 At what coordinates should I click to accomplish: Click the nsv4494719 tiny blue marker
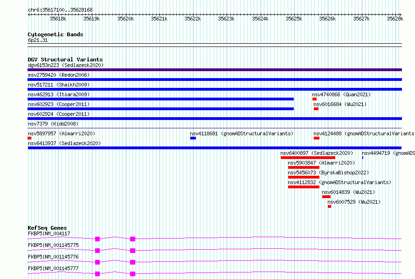363,158
